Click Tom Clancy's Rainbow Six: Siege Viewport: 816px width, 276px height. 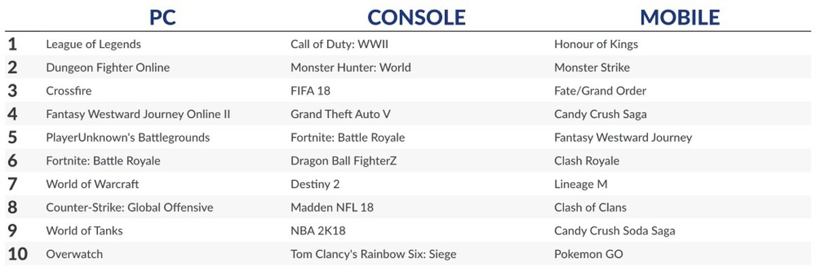point(373,254)
